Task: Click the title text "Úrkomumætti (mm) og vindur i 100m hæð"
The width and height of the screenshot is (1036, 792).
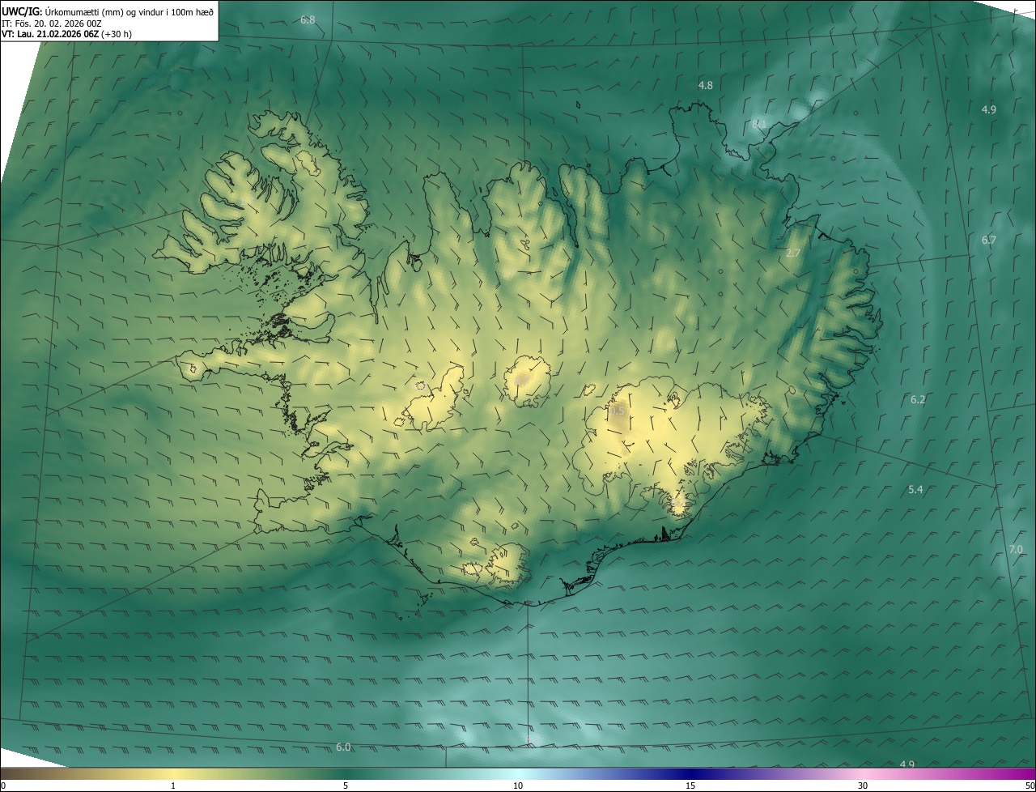Action: point(129,11)
